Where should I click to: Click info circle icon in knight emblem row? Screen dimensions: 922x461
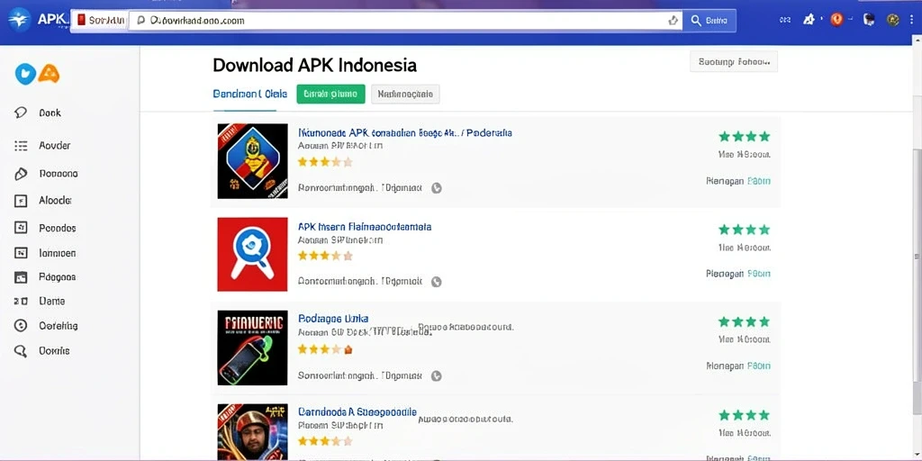tap(437, 188)
